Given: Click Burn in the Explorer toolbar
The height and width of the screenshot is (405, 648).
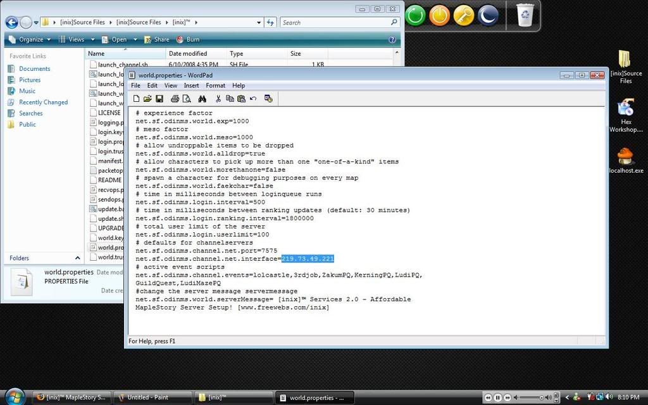Looking at the screenshot, I should point(188,40).
